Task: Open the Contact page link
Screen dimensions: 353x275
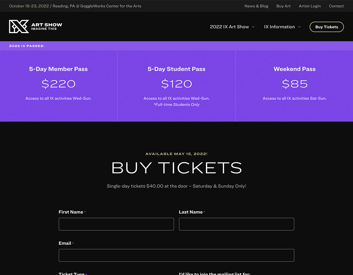Action: click(x=336, y=6)
